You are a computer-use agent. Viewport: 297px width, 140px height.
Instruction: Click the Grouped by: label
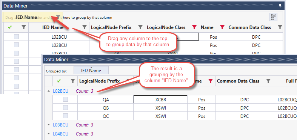pos(56,71)
